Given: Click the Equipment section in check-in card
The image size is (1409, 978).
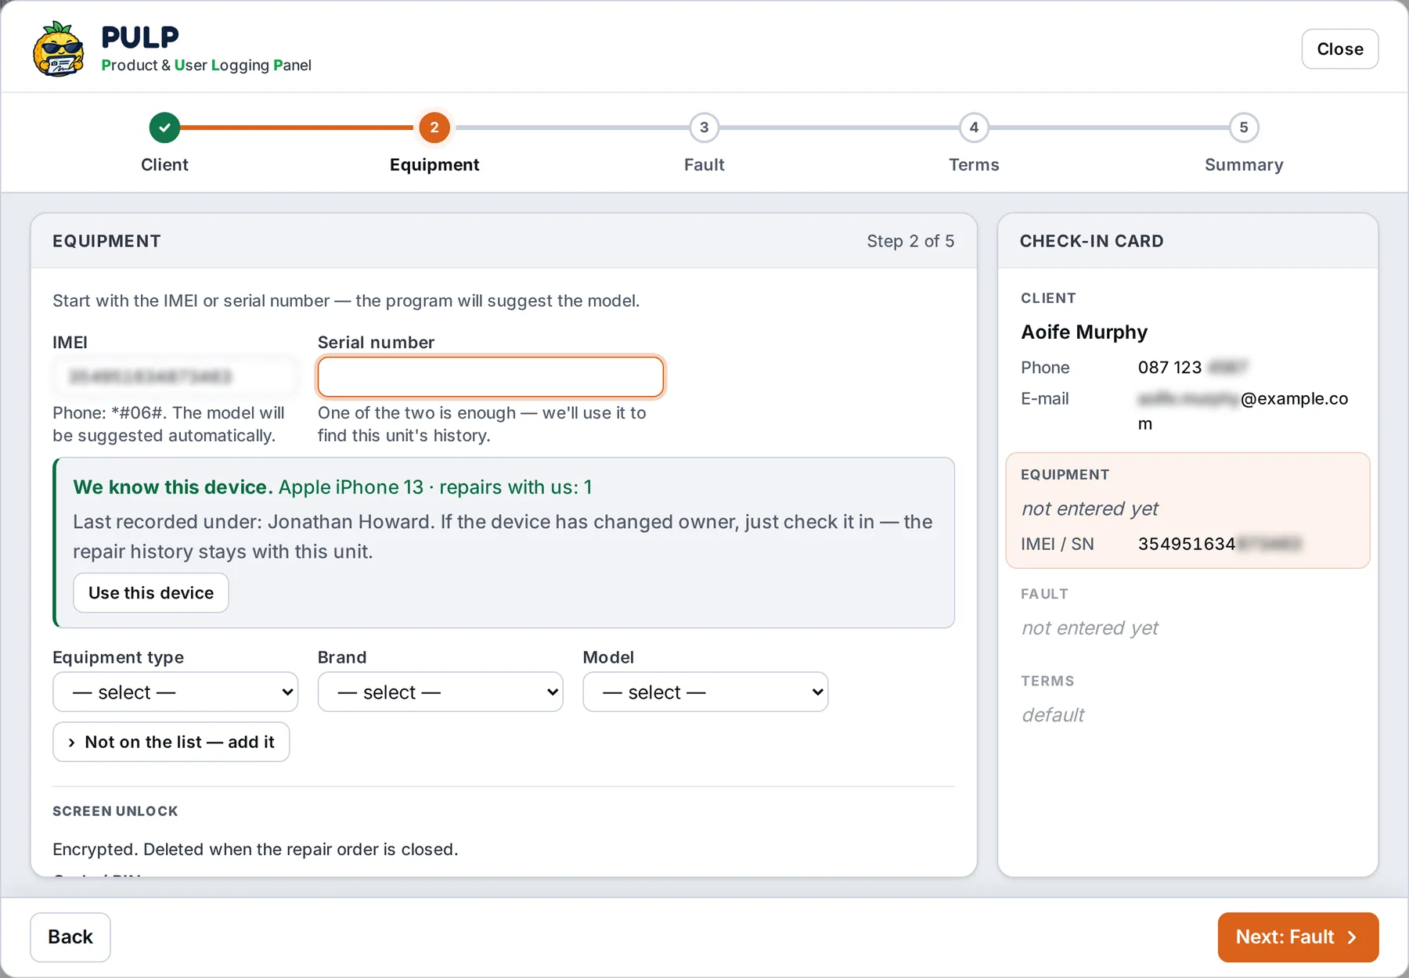Looking at the screenshot, I should click(x=1187, y=510).
